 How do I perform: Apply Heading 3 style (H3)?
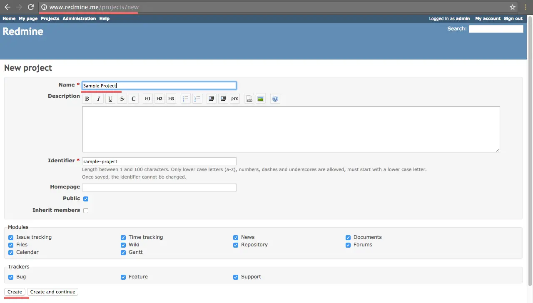tap(171, 99)
